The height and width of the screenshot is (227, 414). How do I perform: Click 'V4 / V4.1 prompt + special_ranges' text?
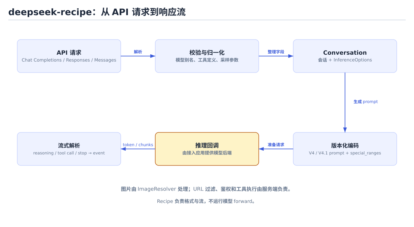345,153
